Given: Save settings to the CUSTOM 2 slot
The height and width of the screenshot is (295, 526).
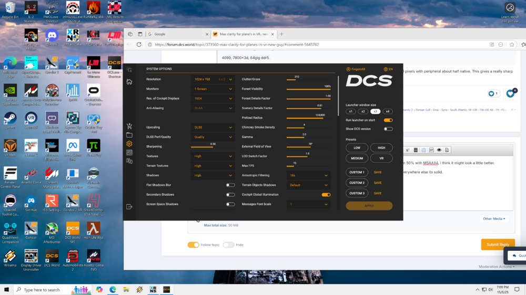Looking at the screenshot, I should tap(378, 183).
